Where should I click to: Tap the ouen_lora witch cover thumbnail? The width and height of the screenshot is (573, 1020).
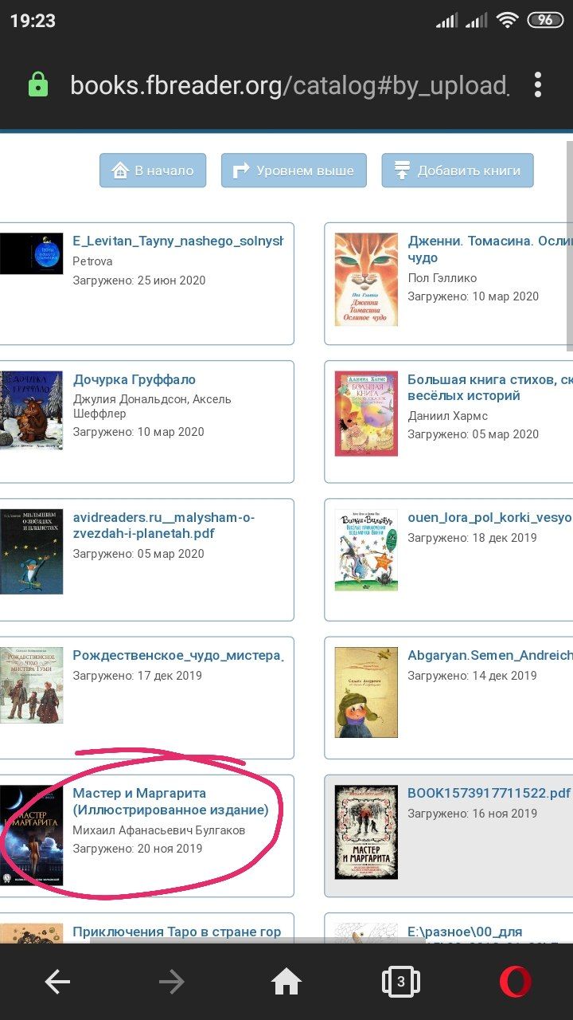366,550
